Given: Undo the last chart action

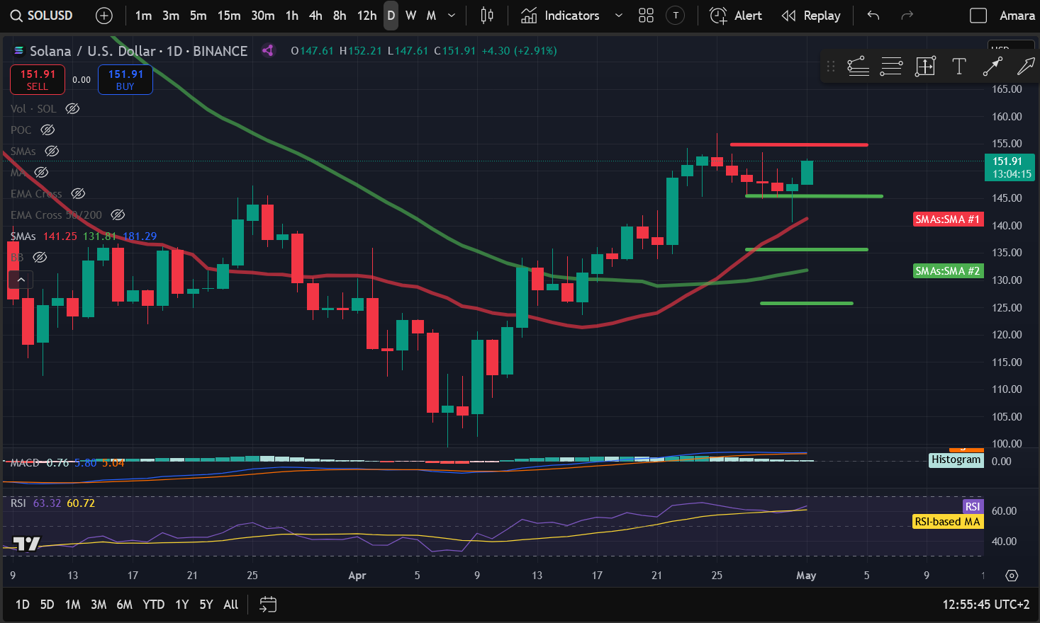Looking at the screenshot, I should tap(873, 15).
